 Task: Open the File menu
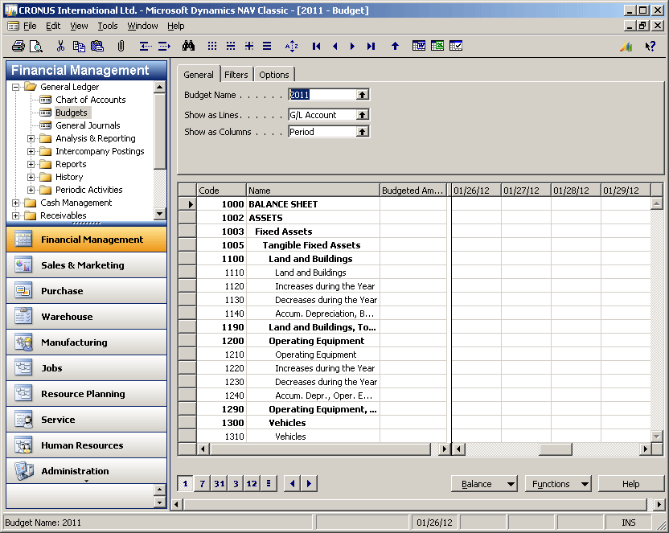pos(30,26)
